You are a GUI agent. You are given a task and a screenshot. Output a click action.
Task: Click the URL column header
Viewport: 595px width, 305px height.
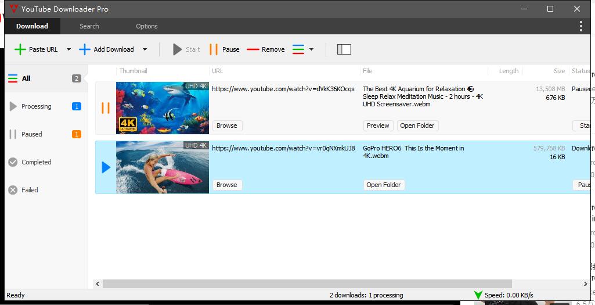(x=218, y=71)
